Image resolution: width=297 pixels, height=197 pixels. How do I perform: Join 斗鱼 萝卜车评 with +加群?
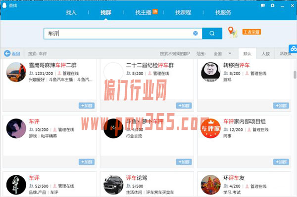[x=184, y=162]
